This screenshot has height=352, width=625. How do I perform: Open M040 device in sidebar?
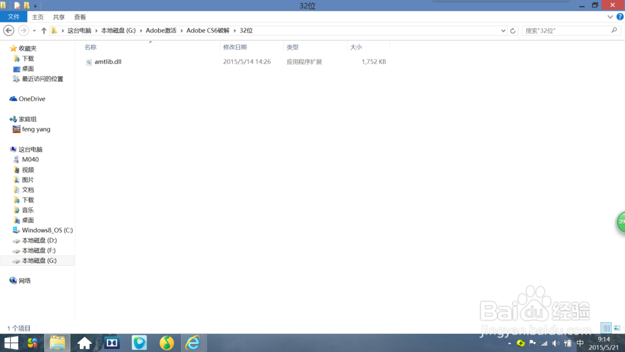(30, 159)
